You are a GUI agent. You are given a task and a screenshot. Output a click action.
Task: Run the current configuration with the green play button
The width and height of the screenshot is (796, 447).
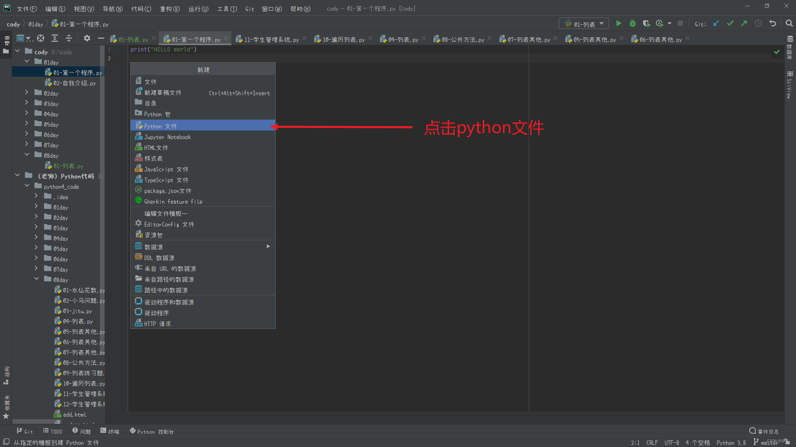point(619,24)
